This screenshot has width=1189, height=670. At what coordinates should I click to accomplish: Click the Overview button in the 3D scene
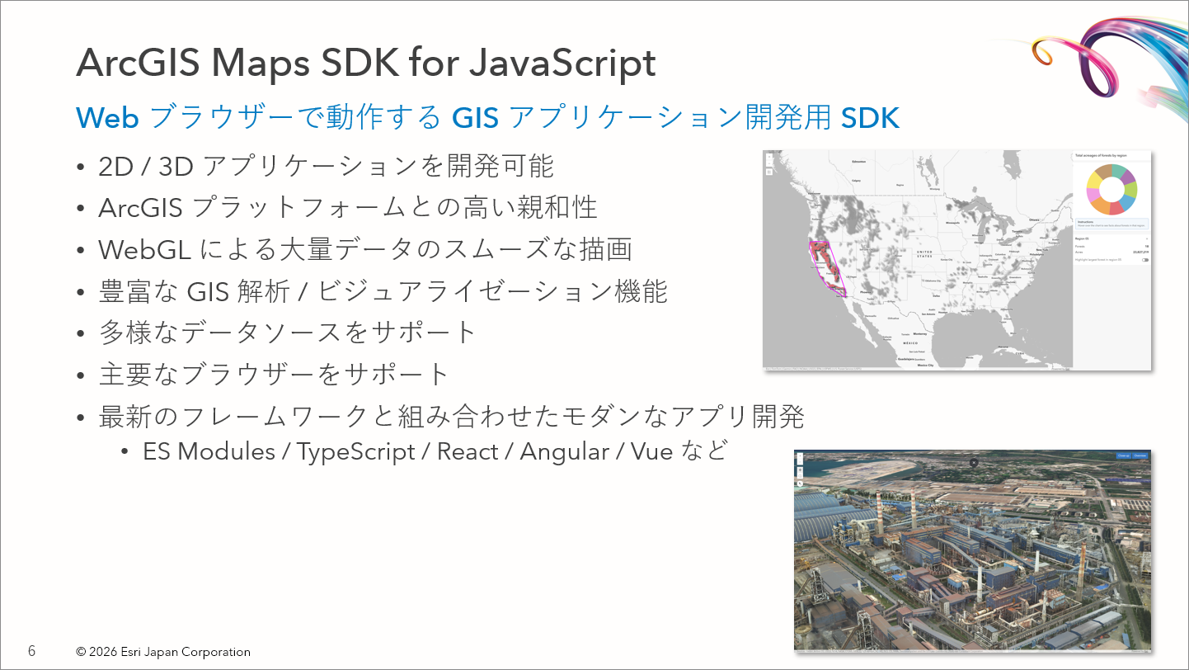click(x=1140, y=455)
